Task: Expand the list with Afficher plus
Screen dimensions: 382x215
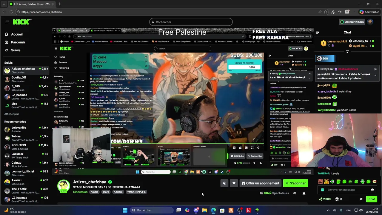Action: point(12,114)
